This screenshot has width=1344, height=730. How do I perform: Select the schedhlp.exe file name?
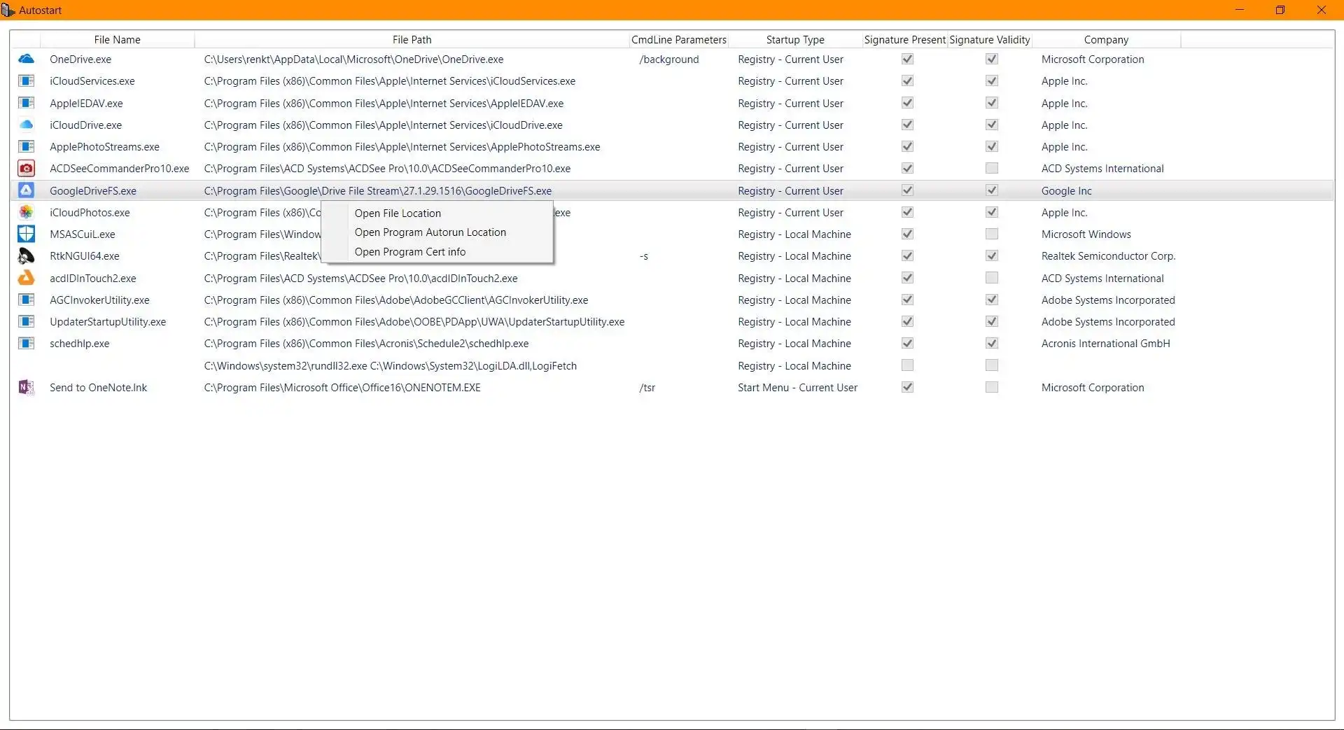pyautogui.click(x=80, y=344)
